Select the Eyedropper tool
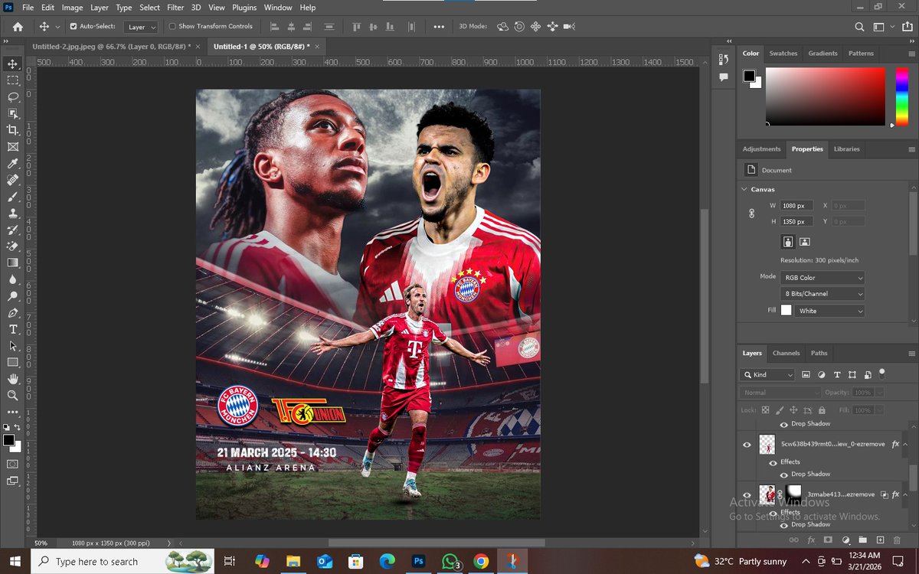 [13, 164]
